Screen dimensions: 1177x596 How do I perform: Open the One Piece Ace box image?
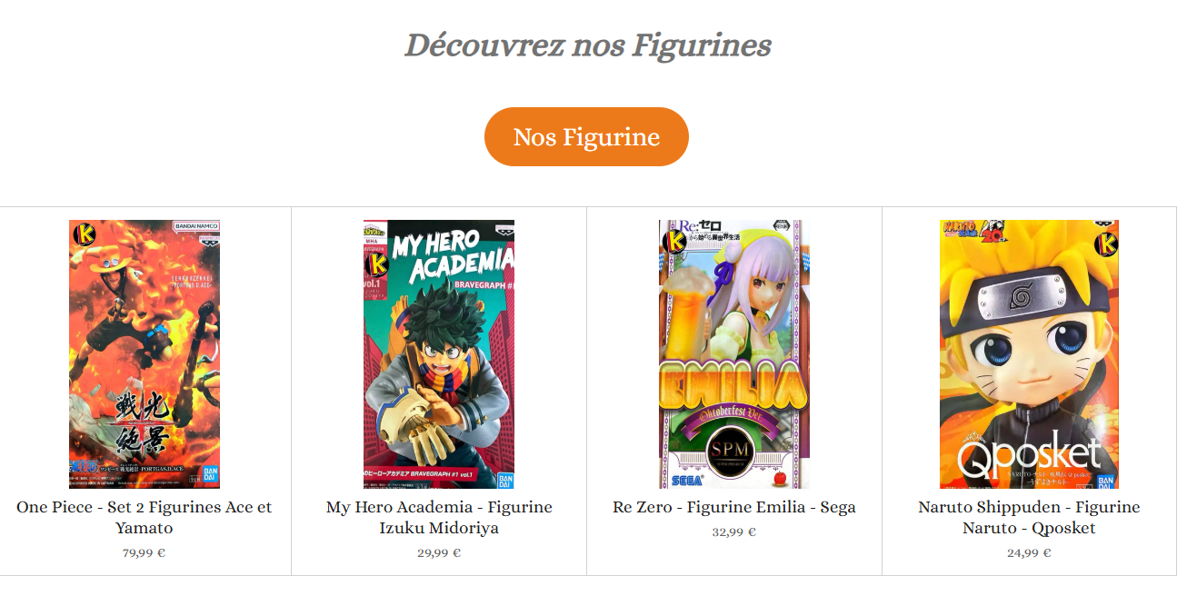pos(145,354)
